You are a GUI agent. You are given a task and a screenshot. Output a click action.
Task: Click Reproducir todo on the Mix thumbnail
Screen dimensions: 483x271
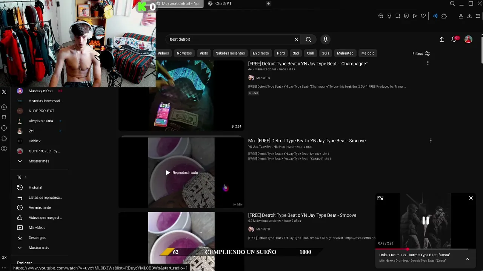182,173
